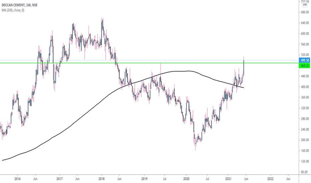
Task: Click the 440.00 price axis label
Action: pyautogui.click(x=305, y=76)
